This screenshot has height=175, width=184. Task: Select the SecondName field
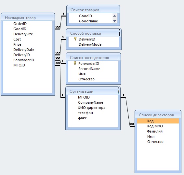(x=93, y=69)
